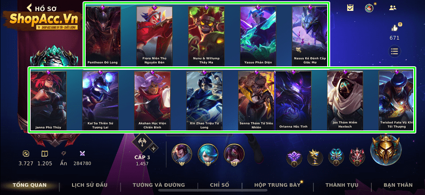Switch to the Thành Tựu tab
The image size is (425, 195).
(x=342, y=185)
